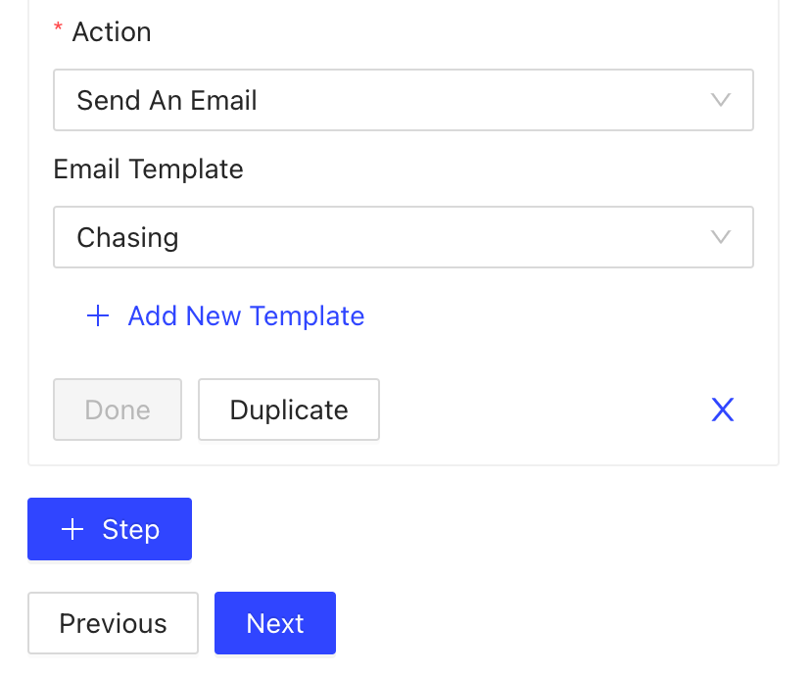Click empty space right of the Duplicate button
Image resolution: width=811 pixels, height=674 pixels.
click(x=539, y=409)
